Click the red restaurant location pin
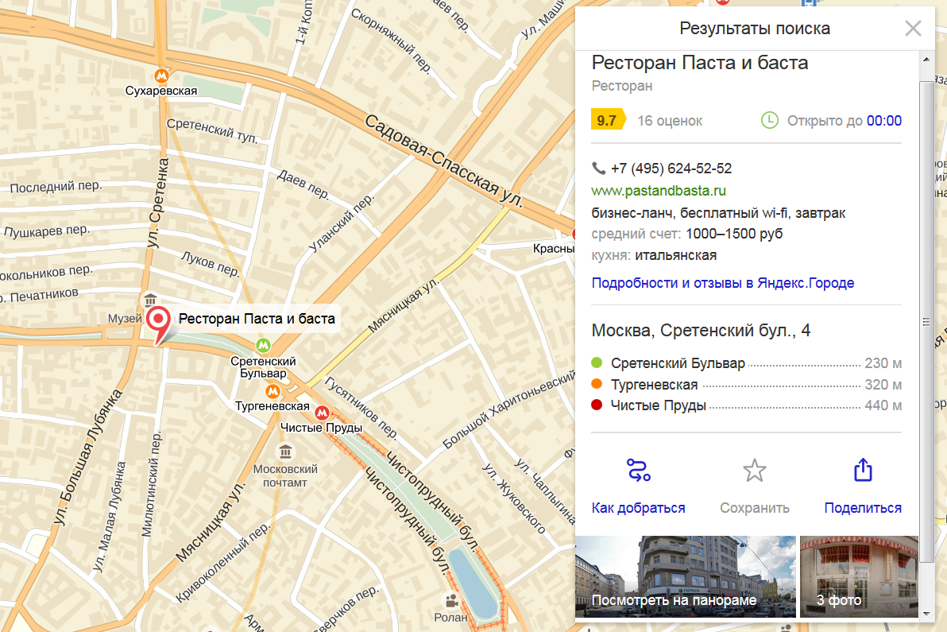Viewport: 947px width, 632px height. point(159,320)
